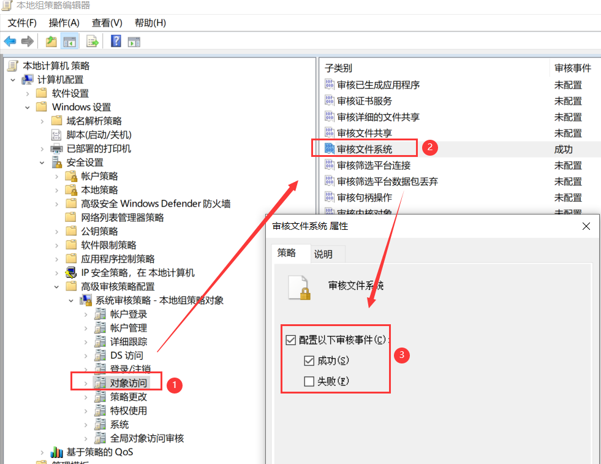Click the 本地计算机 策略 root icon
Screen dimensions: 601x464
click(x=13, y=66)
